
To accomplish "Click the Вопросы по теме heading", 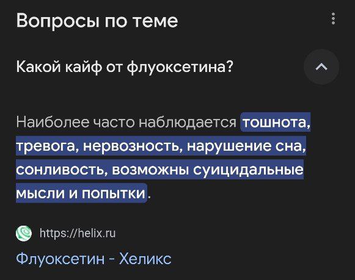I will [x=97, y=20].
